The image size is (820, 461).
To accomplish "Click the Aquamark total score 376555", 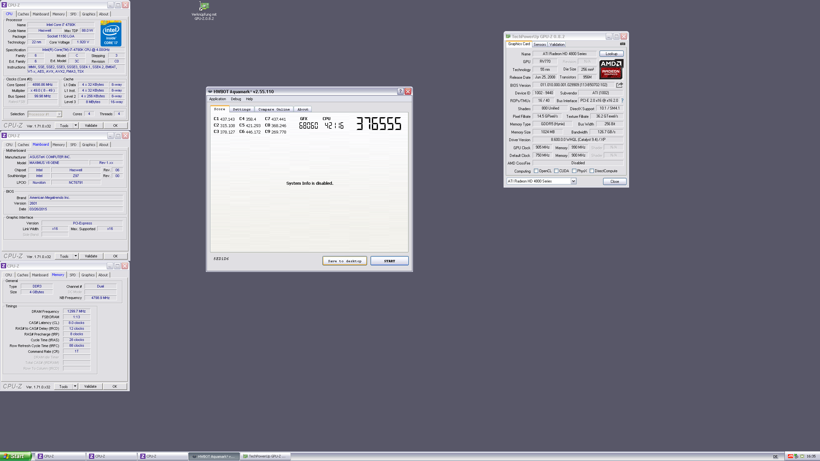I will (x=379, y=124).
